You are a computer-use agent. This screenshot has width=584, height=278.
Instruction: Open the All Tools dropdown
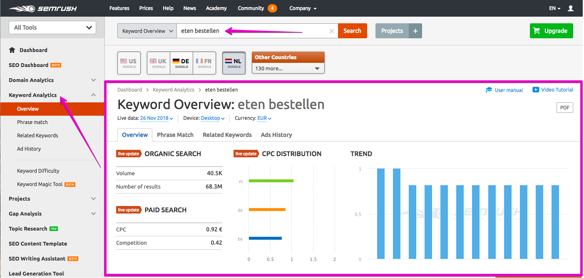click(x=52, y=27)
